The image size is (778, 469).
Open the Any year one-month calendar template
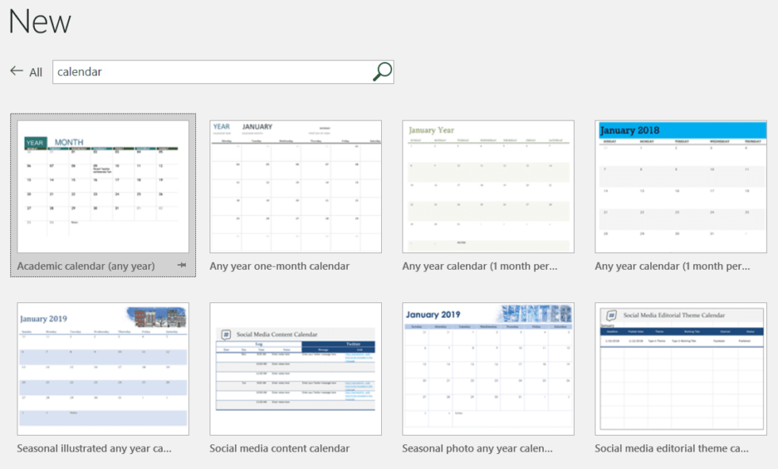295,186
